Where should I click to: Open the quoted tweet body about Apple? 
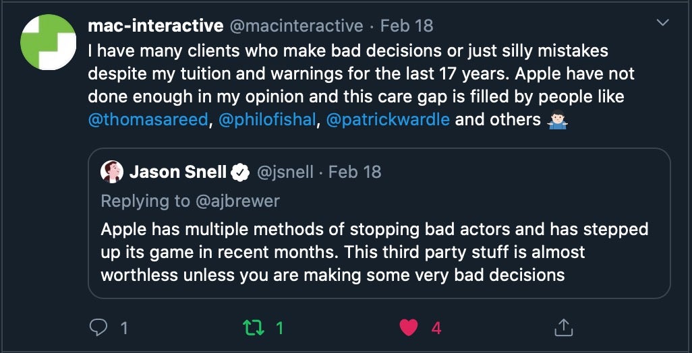coord(374,252)
